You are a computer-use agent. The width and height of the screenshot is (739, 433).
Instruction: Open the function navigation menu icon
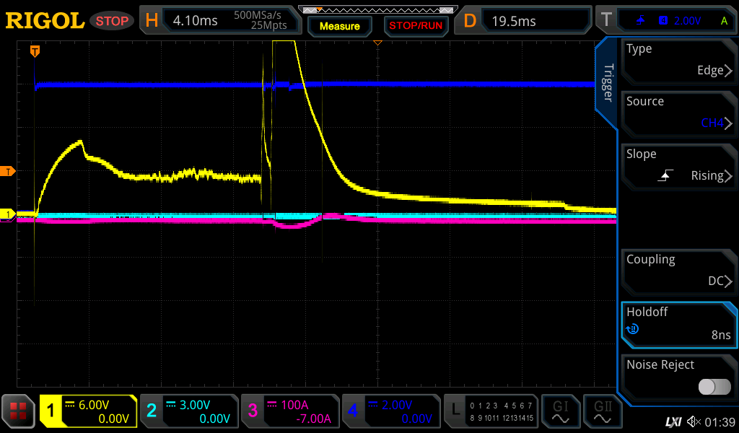[x=19, y=412]
